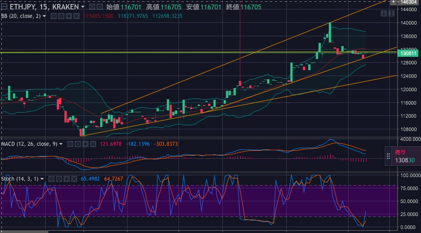
Task: Click the 始値 116701 open value
Action: click(x=124, y=7)
